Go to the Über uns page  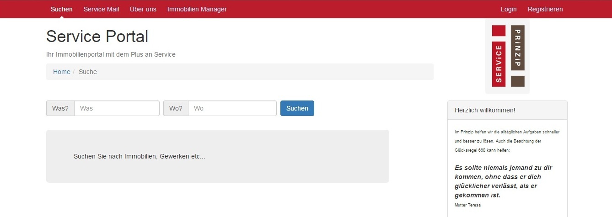[143, 9]
